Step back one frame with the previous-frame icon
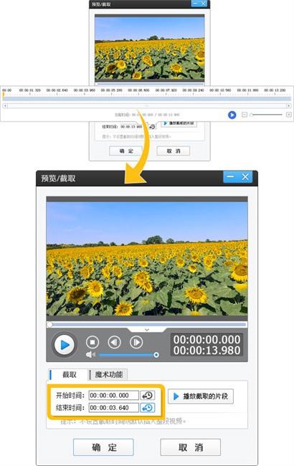Image resolution: width=294 pixels, height=466 pixels. 115,342
